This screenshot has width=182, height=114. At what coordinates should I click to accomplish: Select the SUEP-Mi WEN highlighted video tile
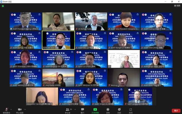[58, 40]
